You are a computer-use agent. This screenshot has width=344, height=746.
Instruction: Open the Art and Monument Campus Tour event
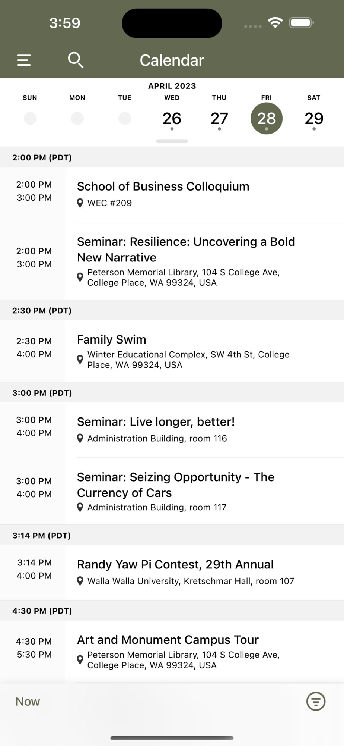168,640
